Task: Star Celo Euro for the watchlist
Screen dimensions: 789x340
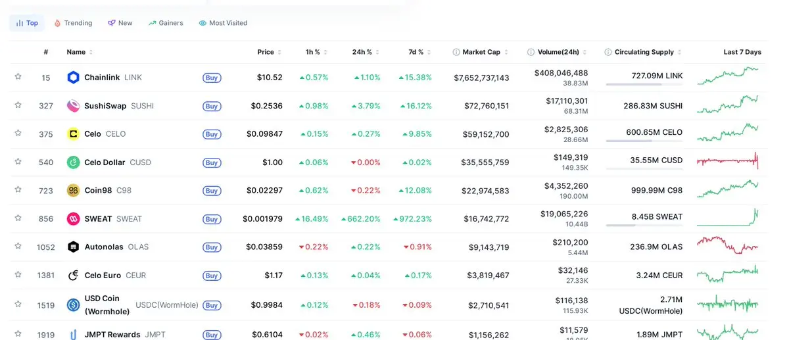Action: [x=18, y=275]
